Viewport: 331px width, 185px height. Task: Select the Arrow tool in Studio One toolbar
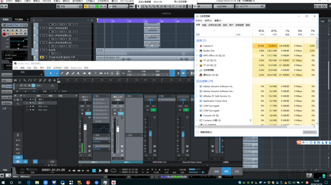click(50, 74)
